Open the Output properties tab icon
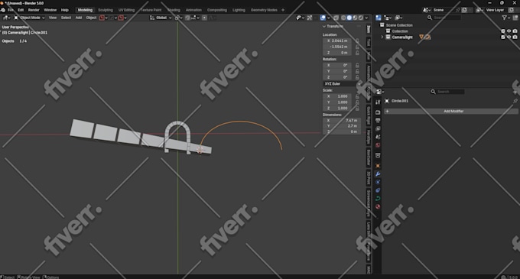520x279 pixels. tap(378, 121)
